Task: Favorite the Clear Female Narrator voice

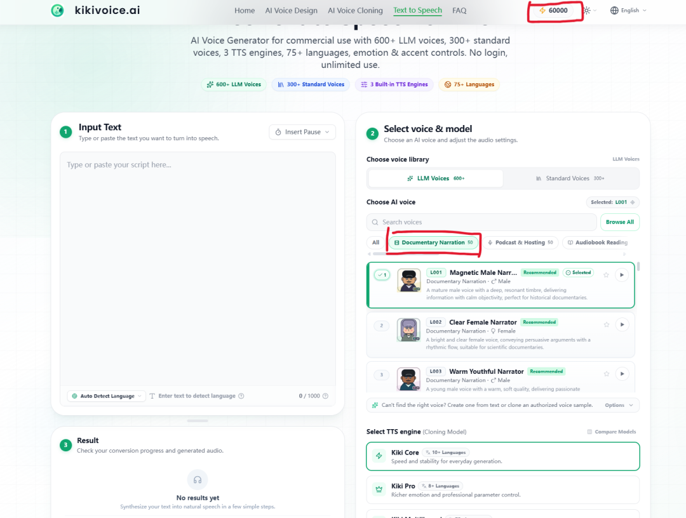Action: tap(607, 325)
